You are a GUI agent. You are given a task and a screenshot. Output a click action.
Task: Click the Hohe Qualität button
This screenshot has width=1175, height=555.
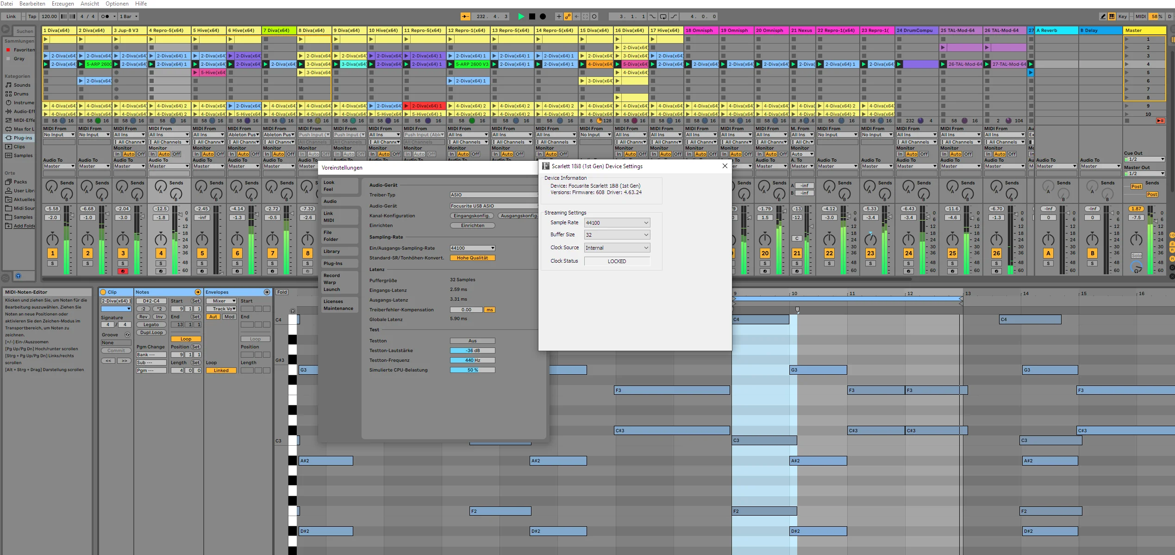[x=472, y=258]
